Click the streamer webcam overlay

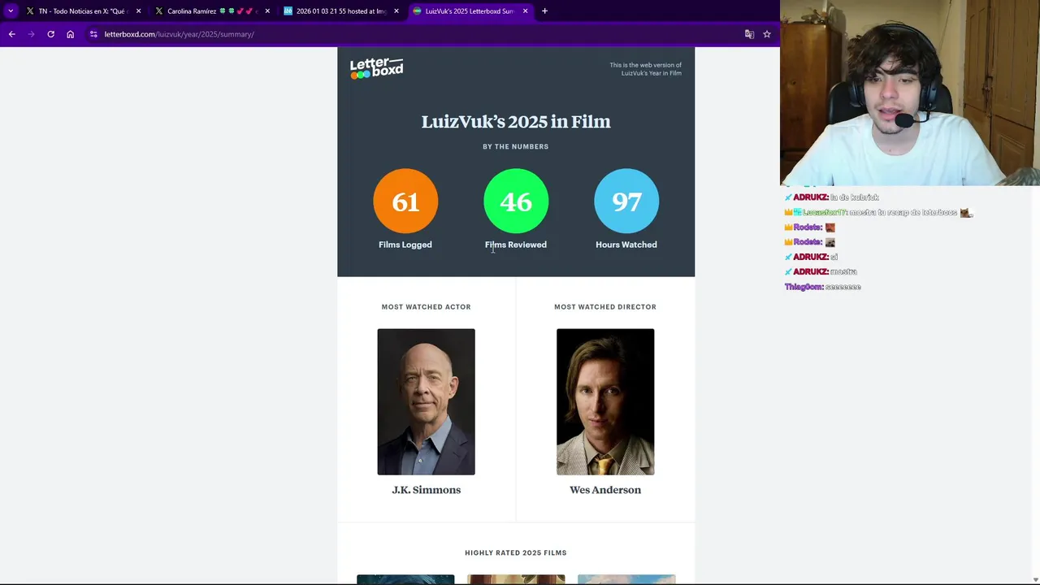[910, 93]
